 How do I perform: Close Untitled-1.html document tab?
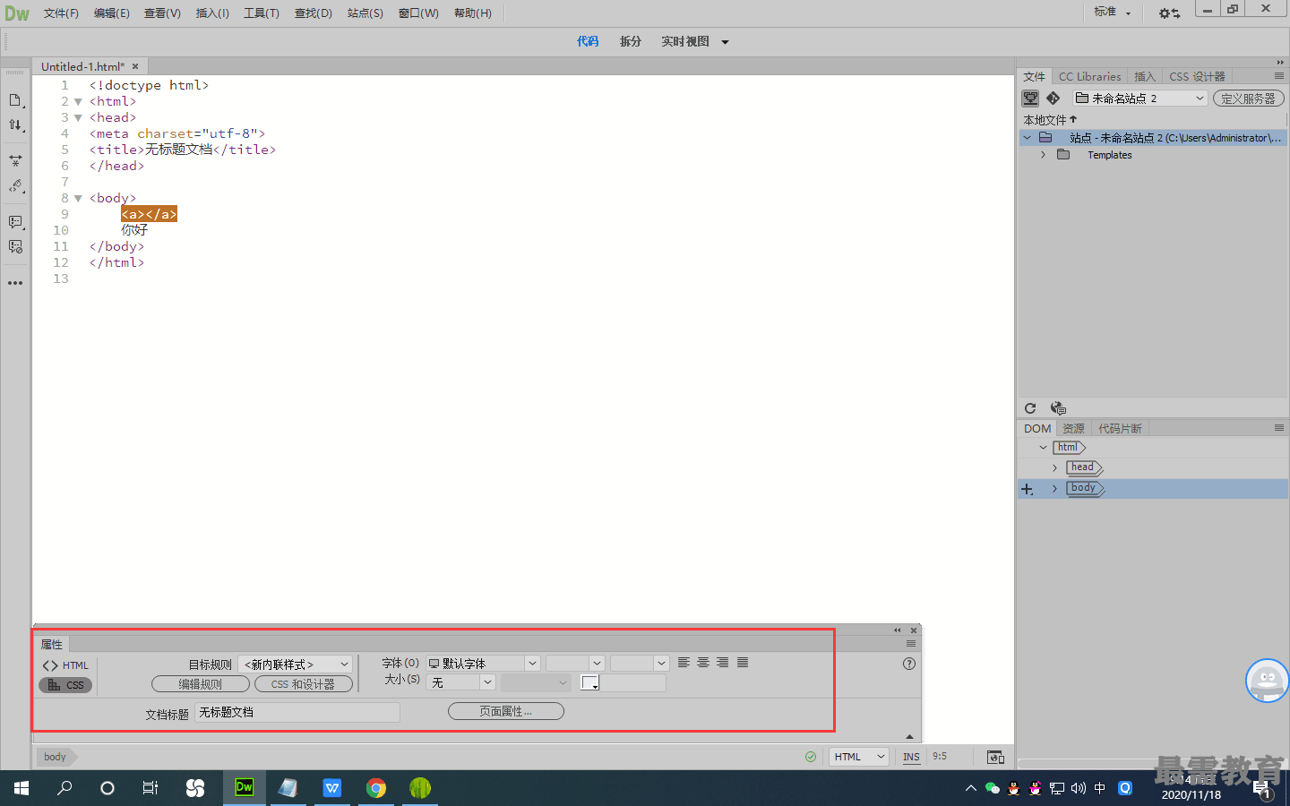(135, 66)
